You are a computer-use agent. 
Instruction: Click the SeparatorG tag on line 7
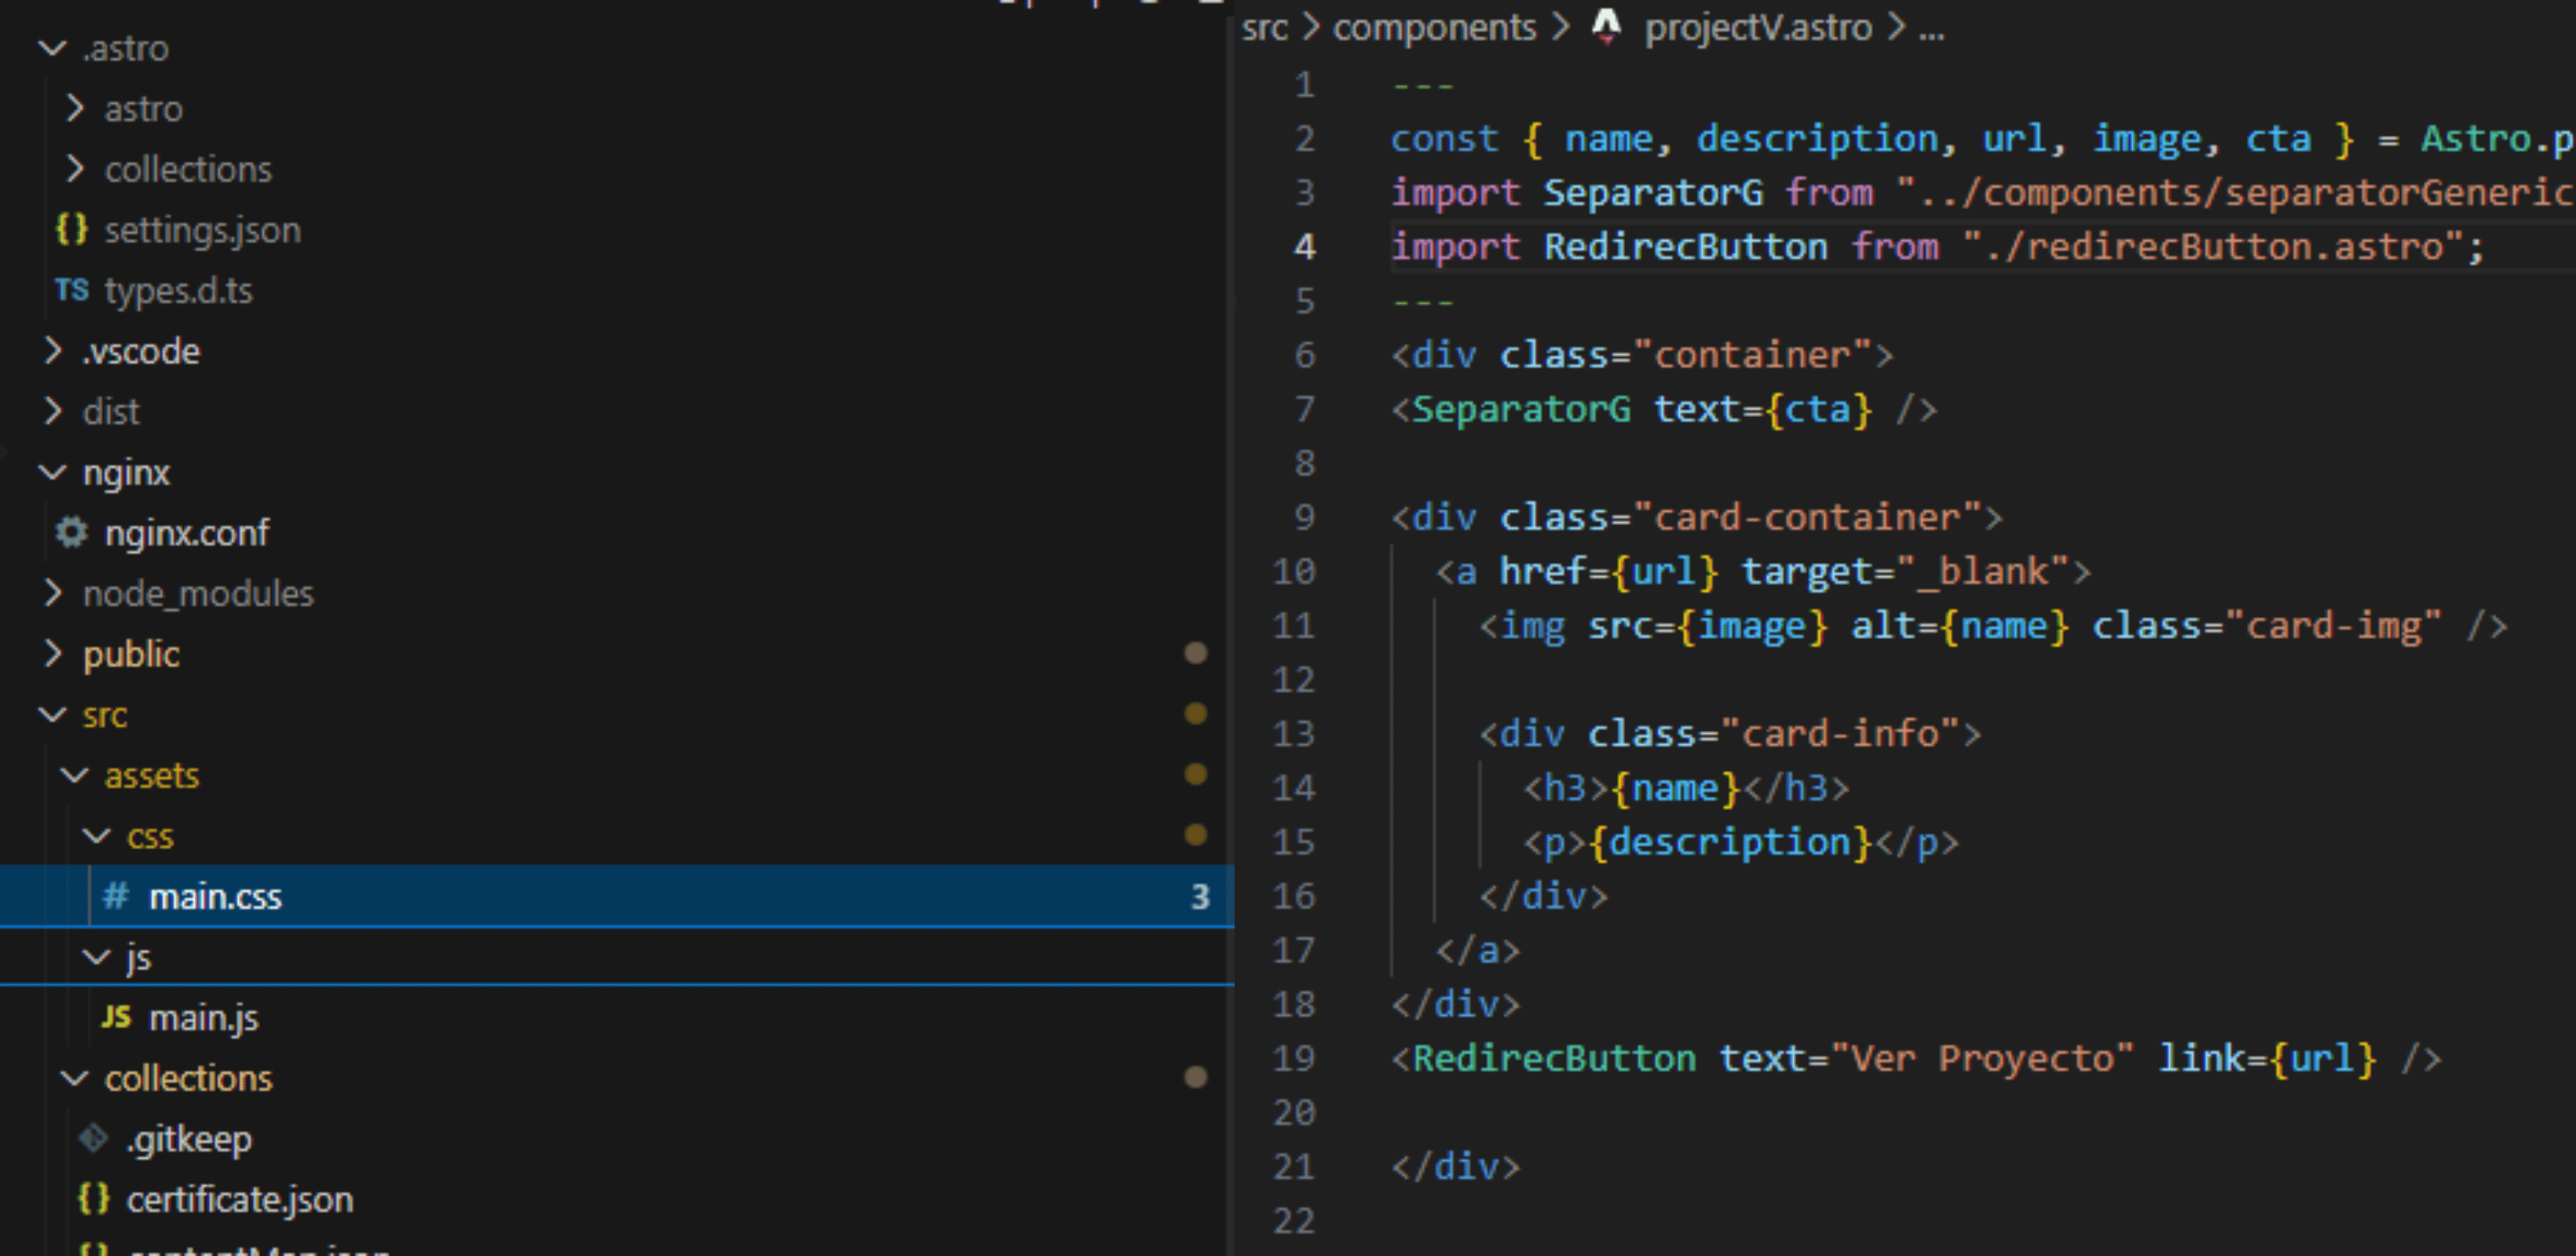pyautogui.click(x=1521, y=409)
